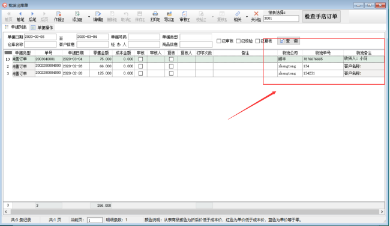
Task: Toggle the 已校验 filter checkbox
Action: point(238,41)
